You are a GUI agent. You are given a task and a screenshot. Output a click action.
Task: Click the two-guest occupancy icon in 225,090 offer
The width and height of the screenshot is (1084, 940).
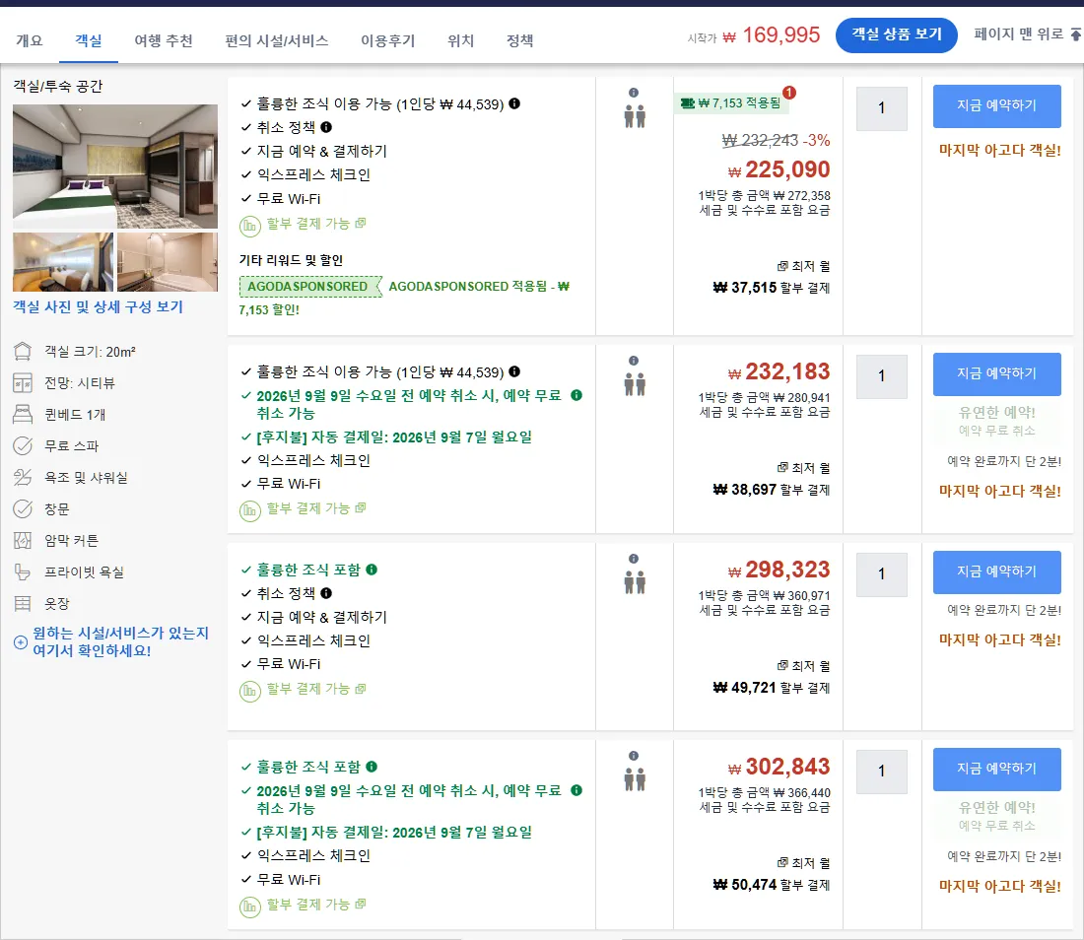635,117
